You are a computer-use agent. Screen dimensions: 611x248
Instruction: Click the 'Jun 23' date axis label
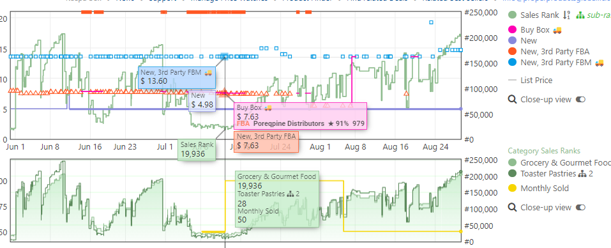[125, 147]
